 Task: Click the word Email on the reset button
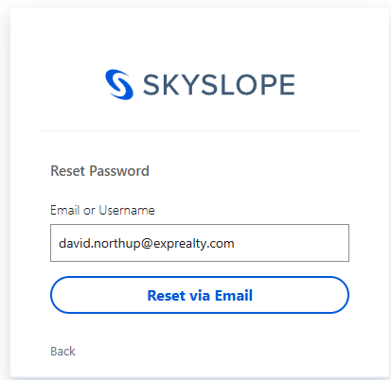point(234,296)
